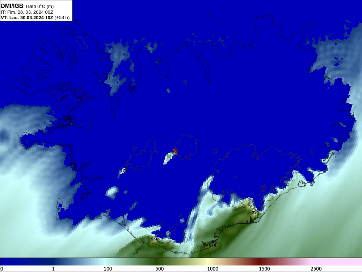Click the '(+58 h)' forecast offset text
The image size is (362, 272).
click(x=62, y=18)
